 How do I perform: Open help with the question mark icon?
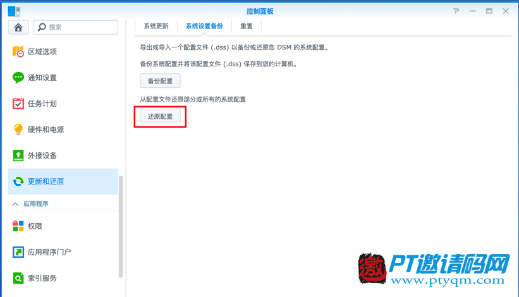point(456,11)
